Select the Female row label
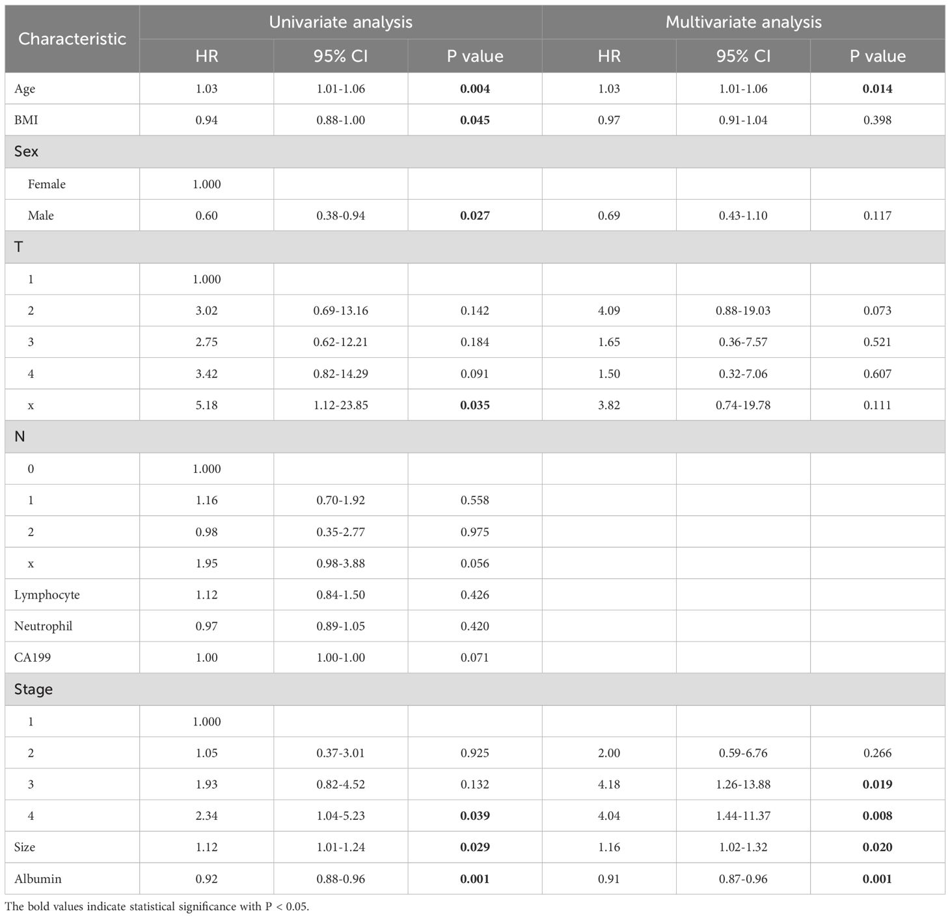Image resolution: width=950 pixels, height=918 pixels. (x=46, y=184)
